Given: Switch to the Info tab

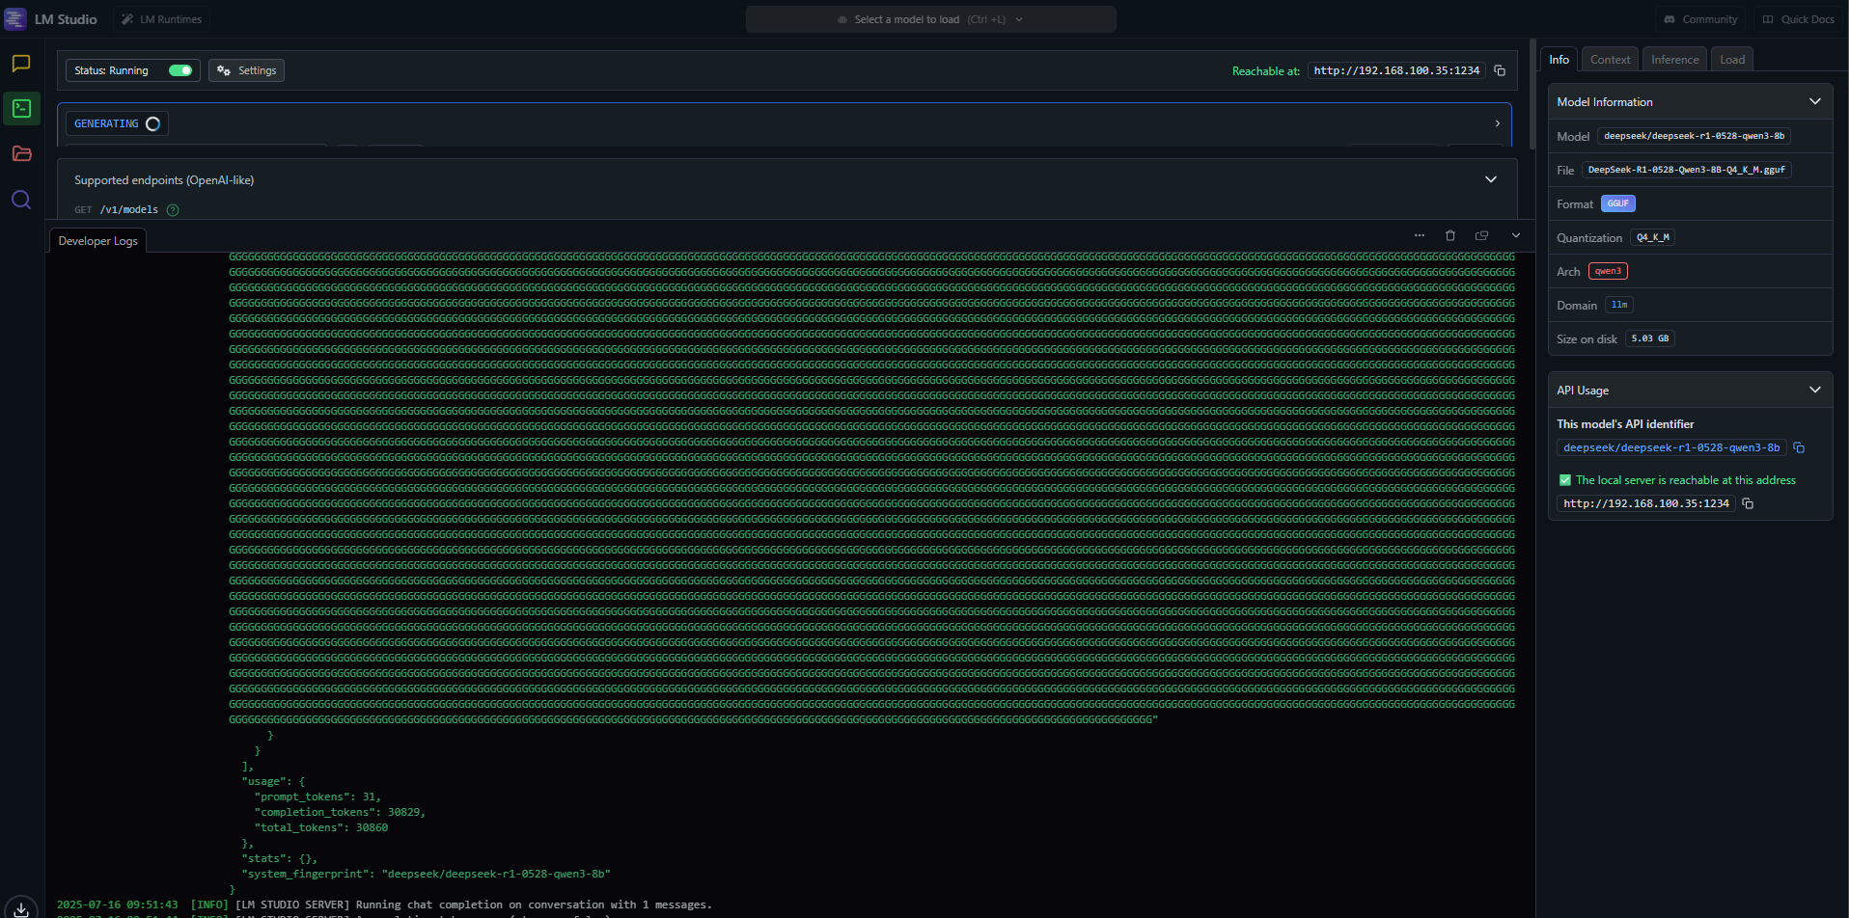Looking at the screenshot, I should [1559, 59].
